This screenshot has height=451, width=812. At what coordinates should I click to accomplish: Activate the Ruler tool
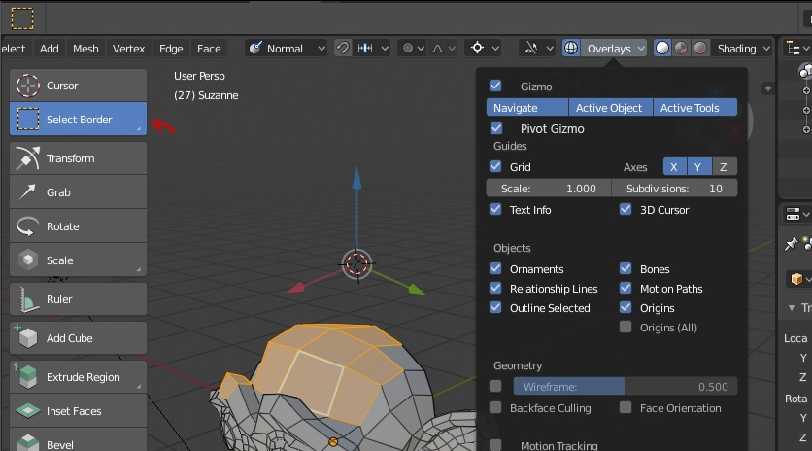coord(79,299)
